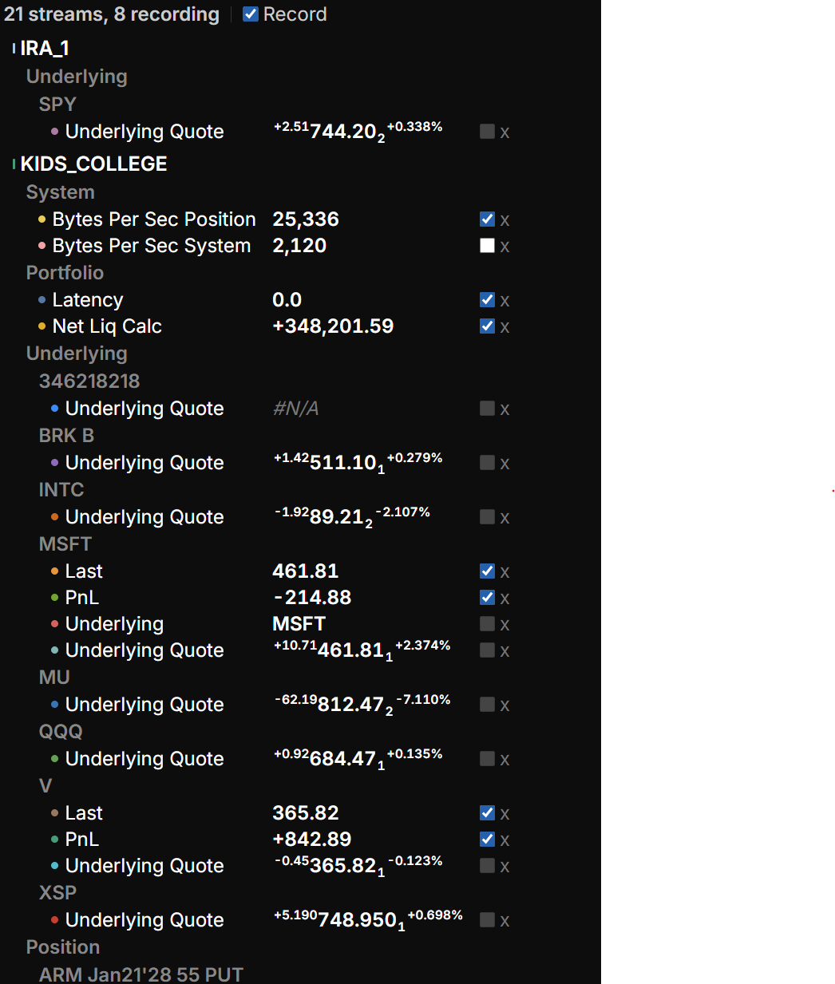The width and height of the screenshot is (835, 984).
Task: Click the pink dot beside Bytes Per Sec System
Action: coord(42,246)
